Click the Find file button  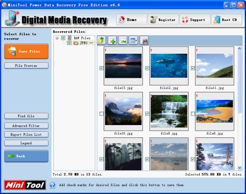[x=26, y=116]
